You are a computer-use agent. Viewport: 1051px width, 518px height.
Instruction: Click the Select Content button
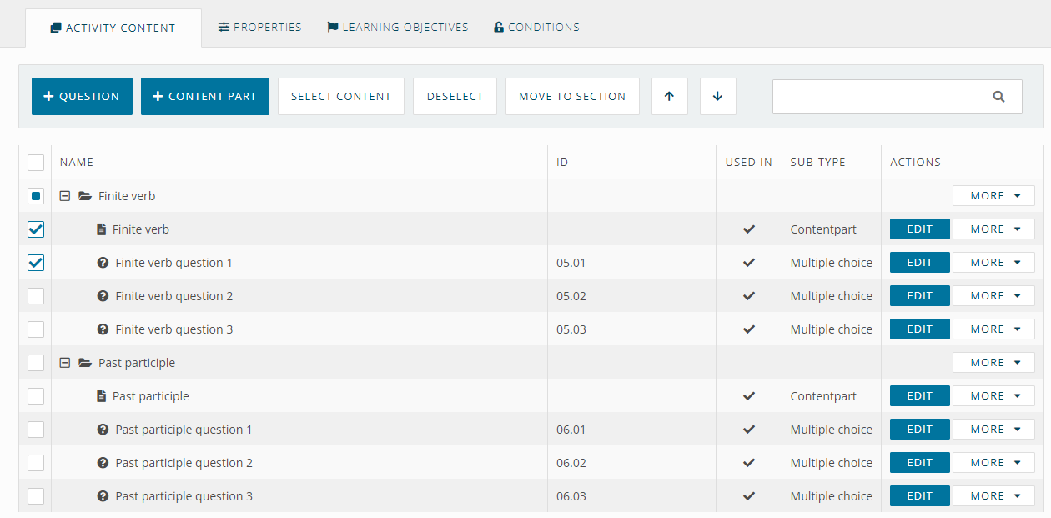point(341,97)
